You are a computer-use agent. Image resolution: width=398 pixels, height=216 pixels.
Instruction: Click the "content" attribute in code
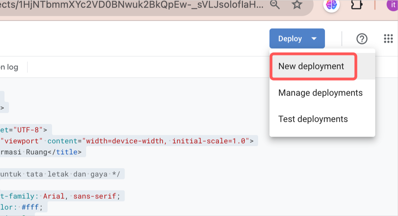coord(62,141)
